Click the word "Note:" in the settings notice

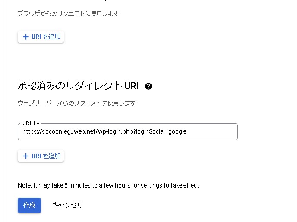click(25, 185)
